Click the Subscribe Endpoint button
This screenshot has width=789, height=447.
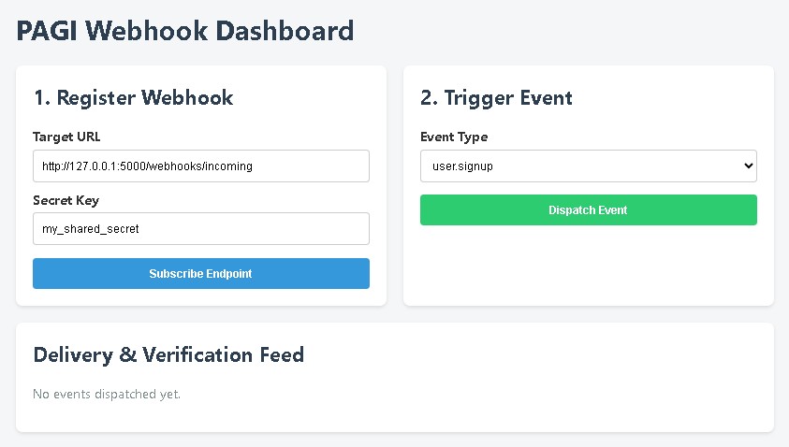[x=201, y=273]
